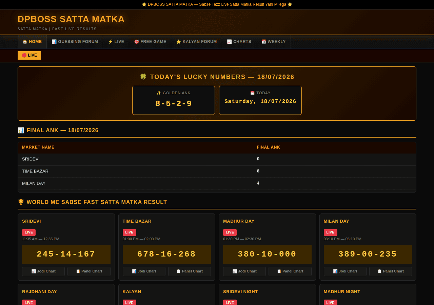Click the MADHUR DAY card title
The width and height of the screenshot is (434, 305).
tap(239, 221)
